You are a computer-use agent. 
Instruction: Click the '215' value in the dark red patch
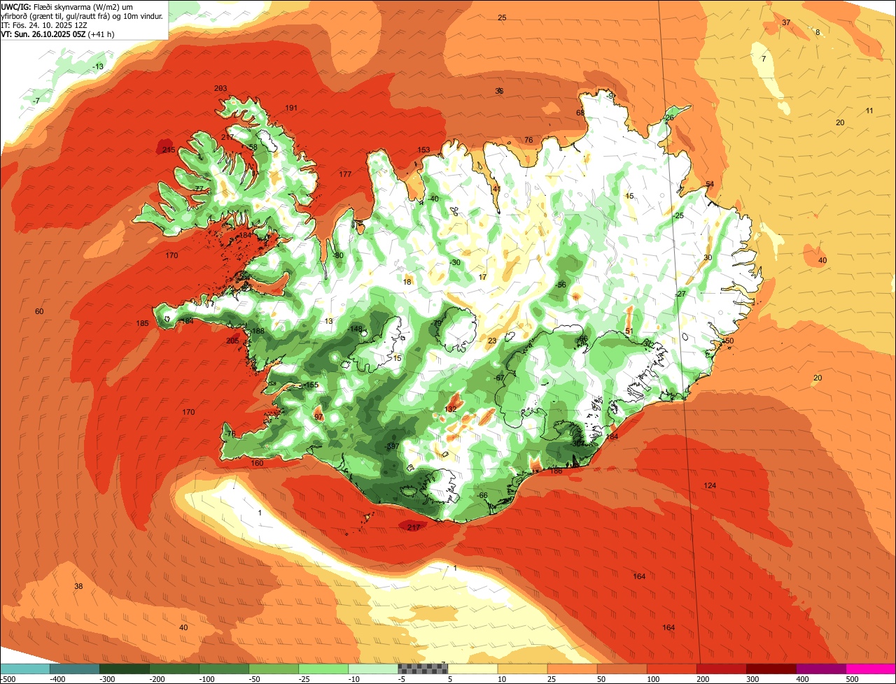(x=169, y=150)
